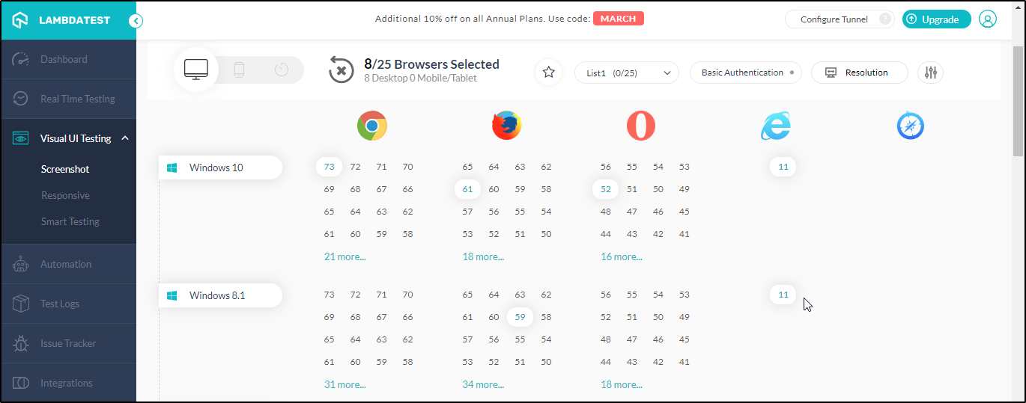The height and width of the screenshot is (403, 1026).
Task: Open Responsive in the sidebar
Action: point(65,195)
